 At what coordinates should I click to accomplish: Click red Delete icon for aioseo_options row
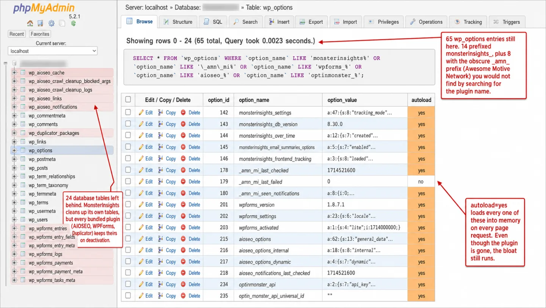pos(183,239)
